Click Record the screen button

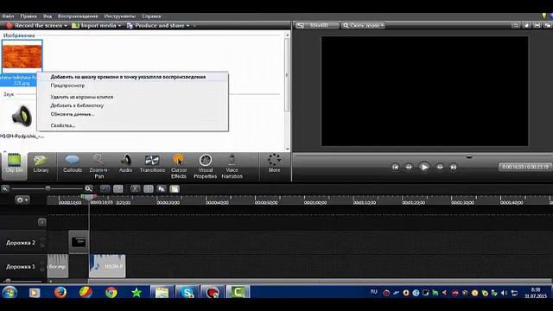click(x=35, y=25)
